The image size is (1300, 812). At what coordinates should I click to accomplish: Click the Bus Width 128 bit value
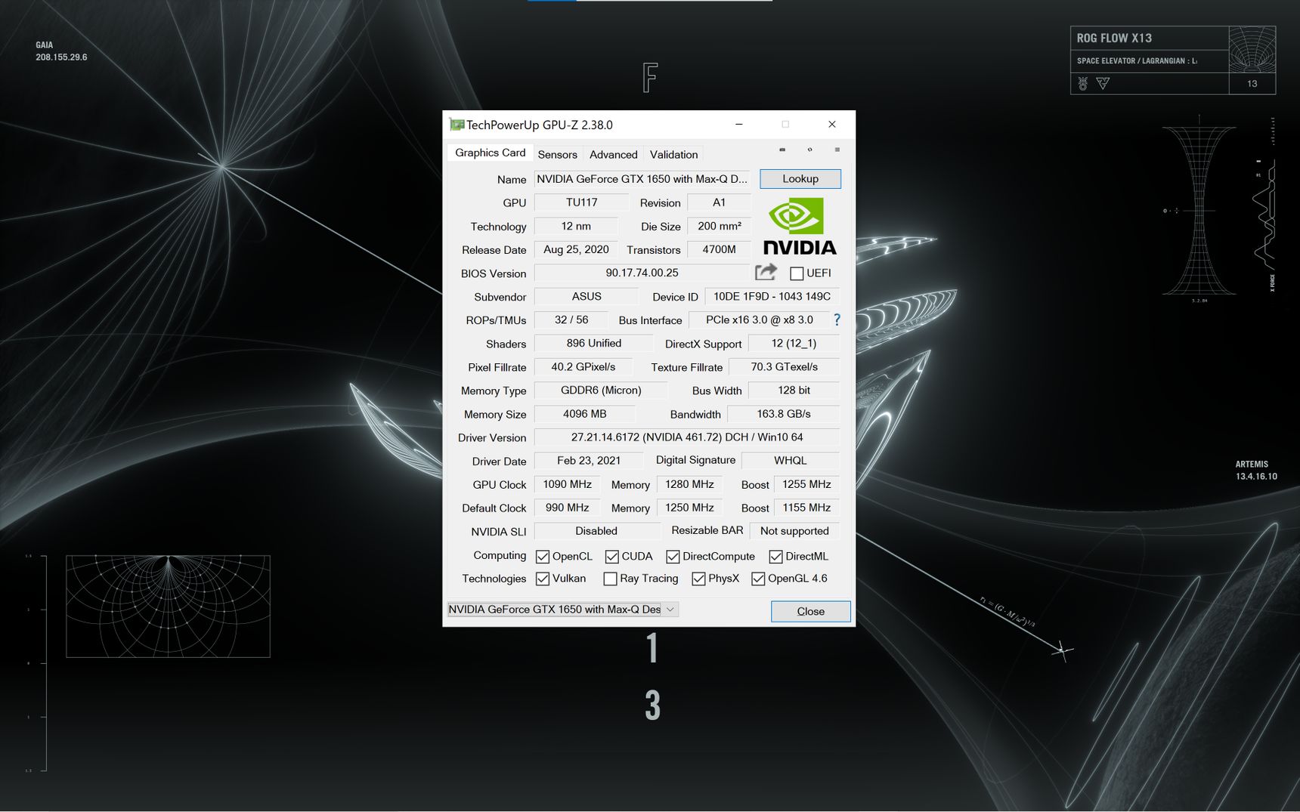pyautogui.click(x=794, y=390)
